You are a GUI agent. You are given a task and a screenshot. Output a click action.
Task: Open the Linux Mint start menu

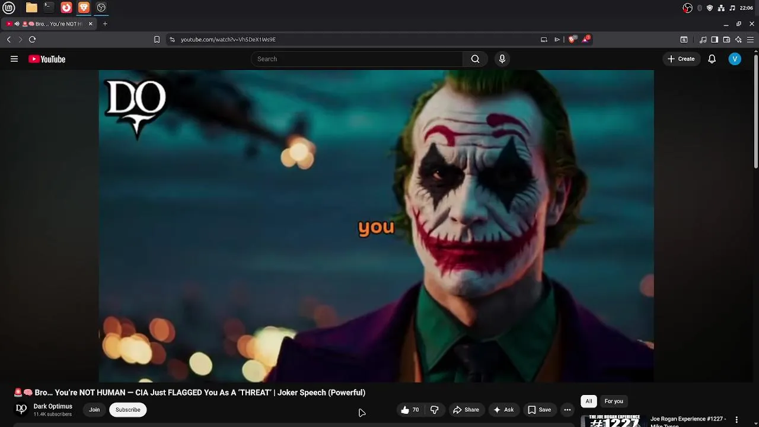tap(9, 8)
